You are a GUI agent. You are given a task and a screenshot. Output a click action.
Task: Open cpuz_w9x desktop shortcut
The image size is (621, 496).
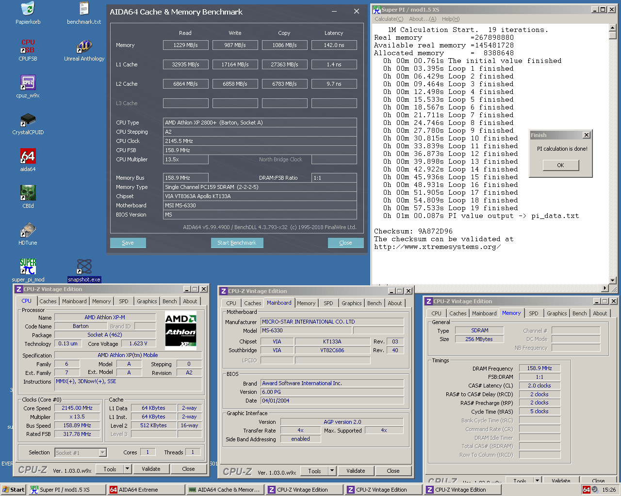(x=28, y=87)
